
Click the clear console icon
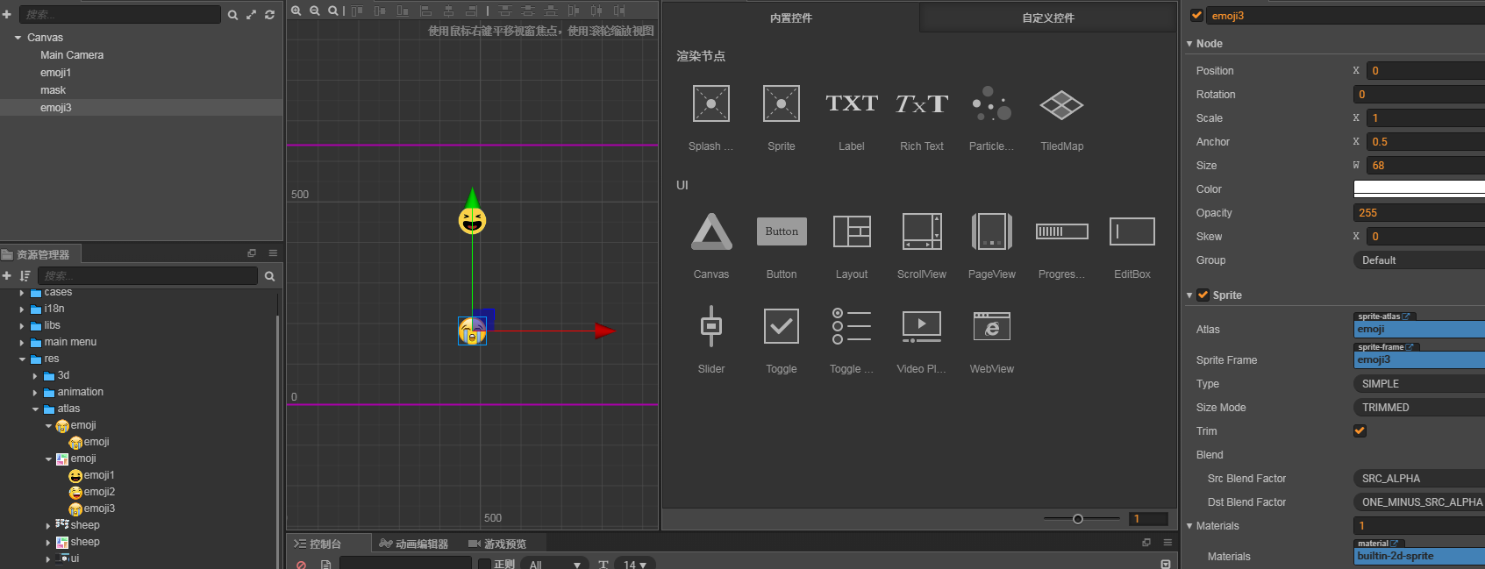(301, 565)
